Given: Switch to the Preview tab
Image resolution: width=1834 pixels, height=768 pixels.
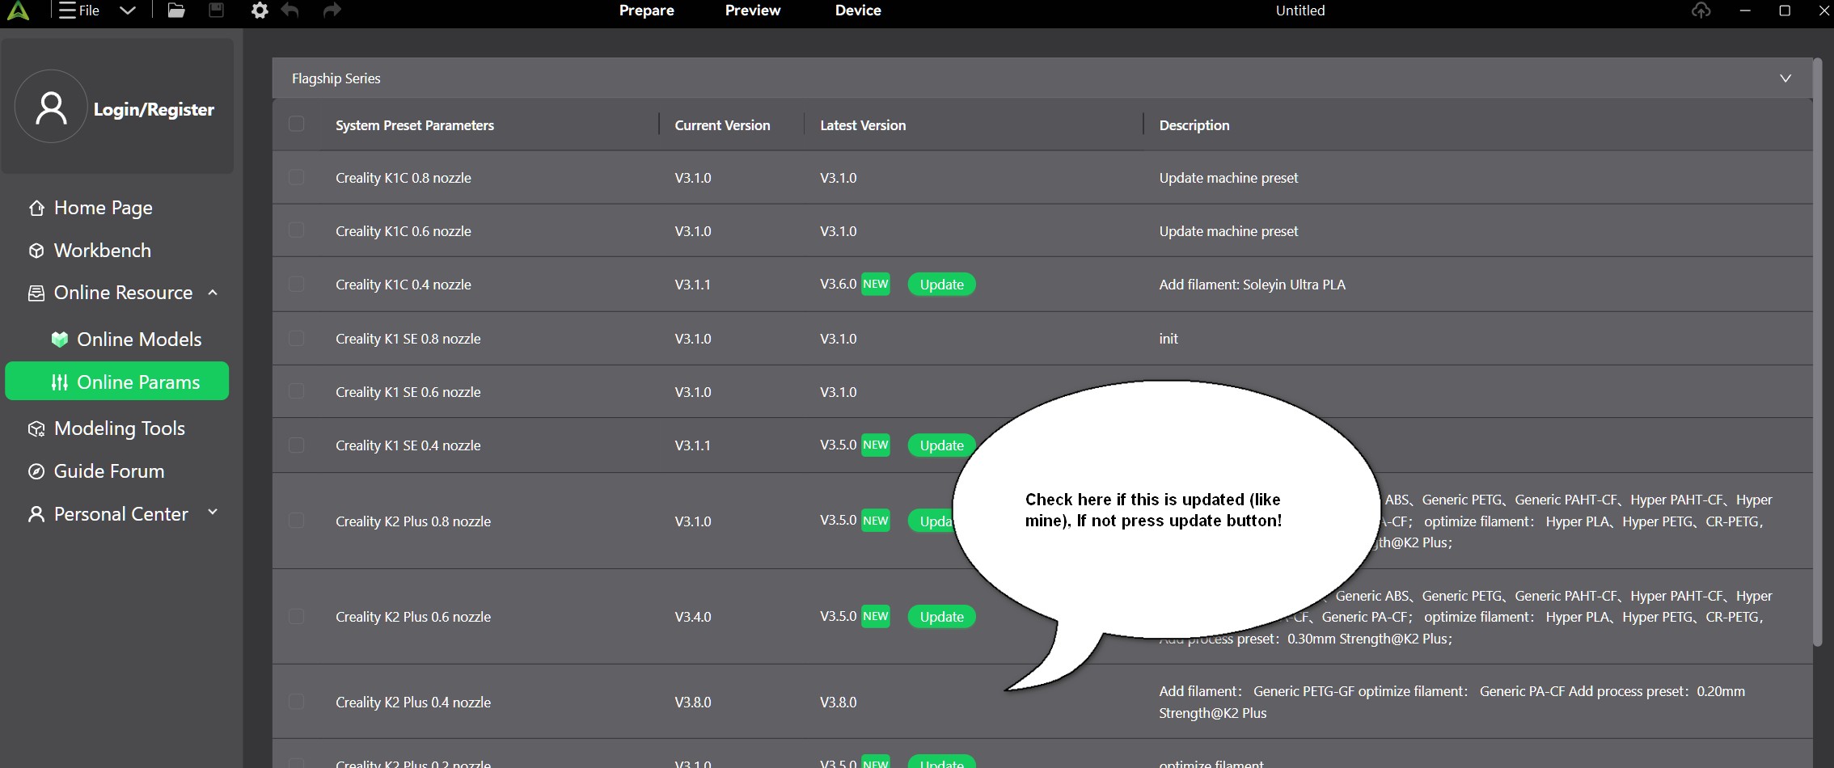Looking at the screenshot, I should 752,11.
